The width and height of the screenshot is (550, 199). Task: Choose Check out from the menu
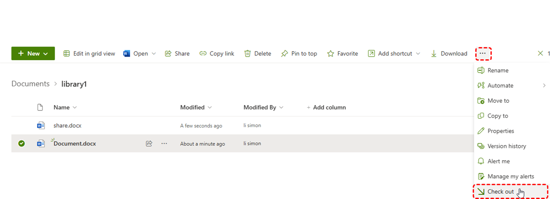pos(500,192)
